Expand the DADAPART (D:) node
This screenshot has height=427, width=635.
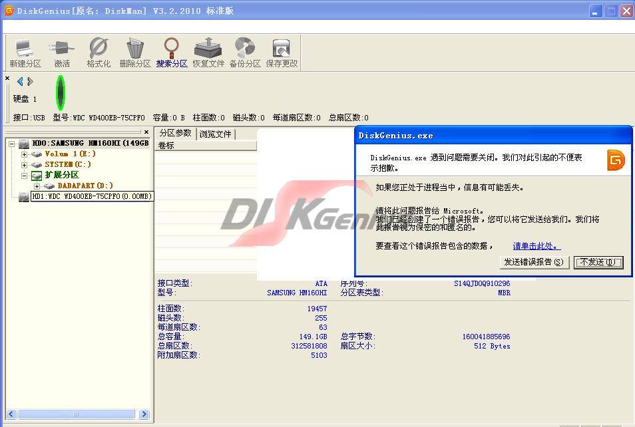pyautogui.click(x=37, y=186)
